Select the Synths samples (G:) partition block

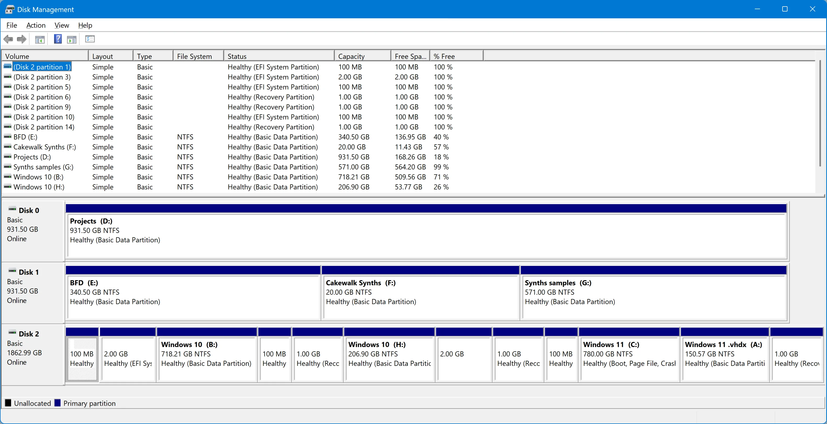pyautogui.click(x=654, y=293)
